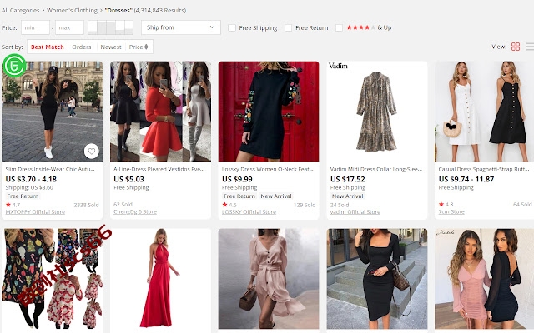Open the pink wrap shirt dress thumbnail
Image resolution: width=534 pixels, height=333 pixels.
click(269, 279)
